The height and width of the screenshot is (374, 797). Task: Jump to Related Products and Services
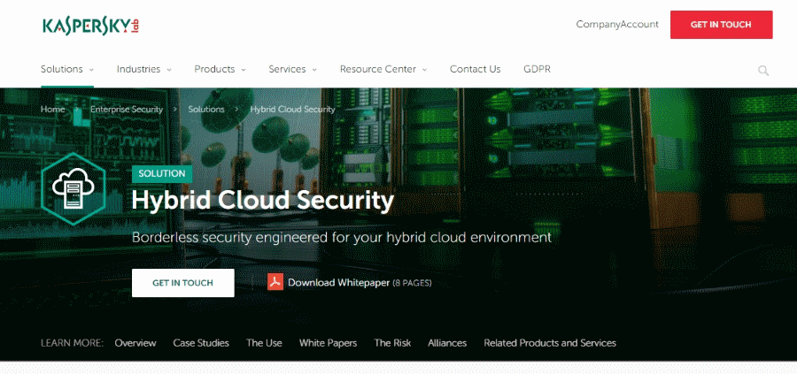click(550, 343)
